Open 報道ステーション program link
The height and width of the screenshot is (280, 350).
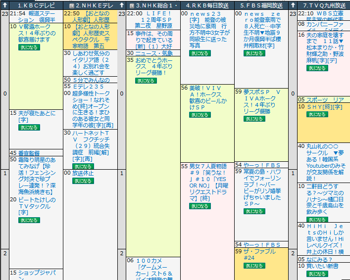(37, 17)
